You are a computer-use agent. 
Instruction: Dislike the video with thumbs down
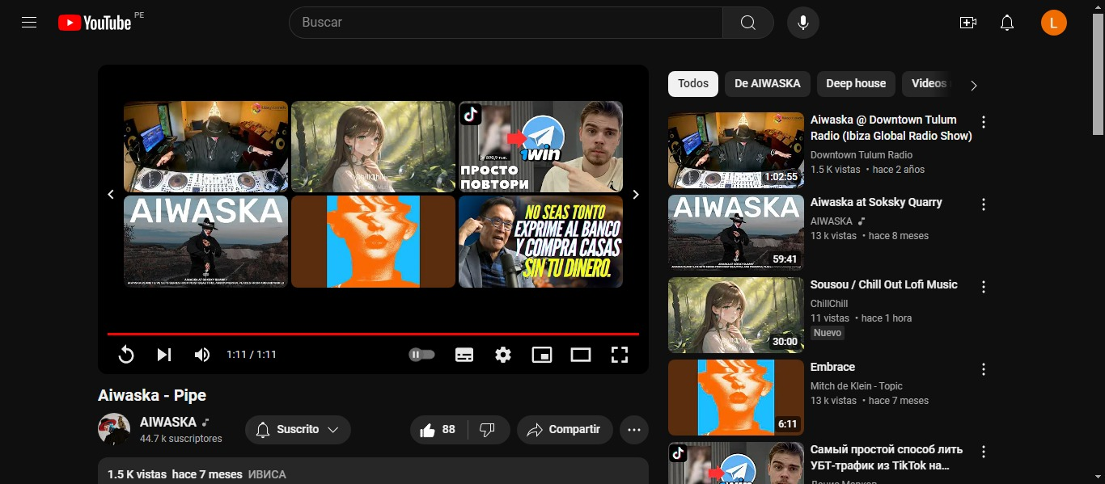point(489,430)
